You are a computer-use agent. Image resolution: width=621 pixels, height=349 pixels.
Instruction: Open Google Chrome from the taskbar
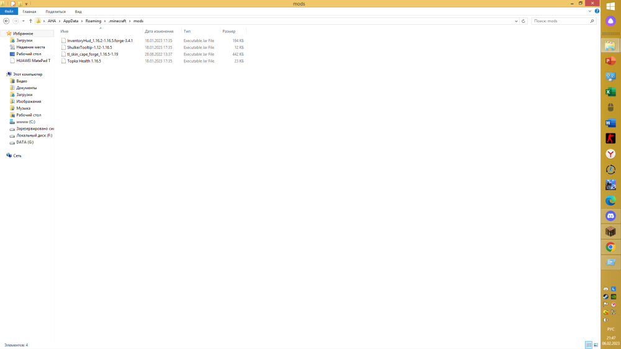[610, 247]
